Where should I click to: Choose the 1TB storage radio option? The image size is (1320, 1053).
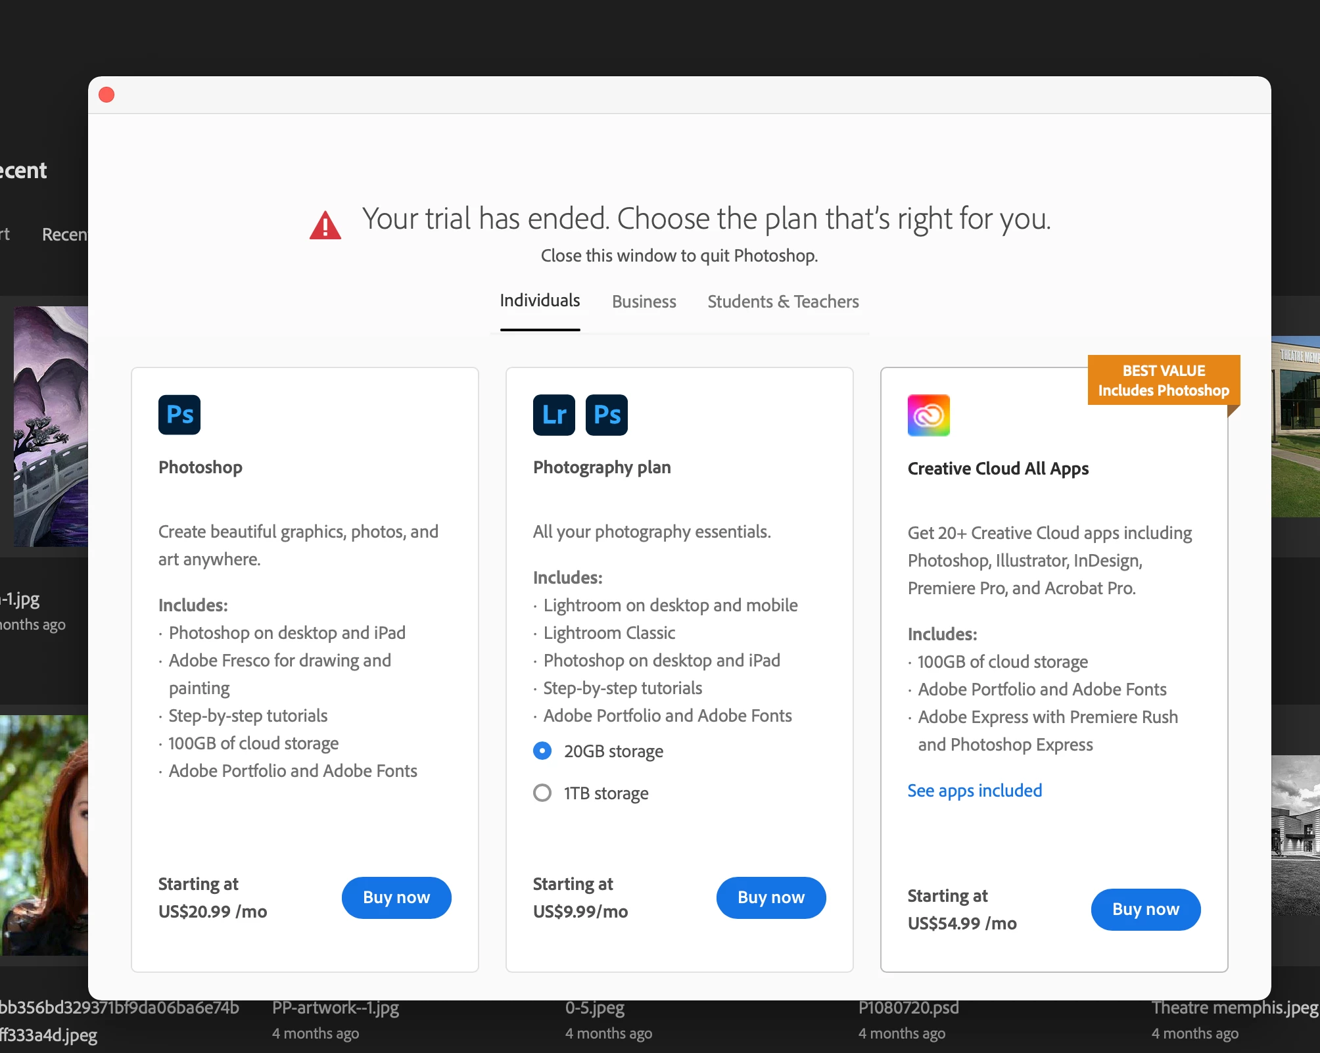(x=542, y=793)
